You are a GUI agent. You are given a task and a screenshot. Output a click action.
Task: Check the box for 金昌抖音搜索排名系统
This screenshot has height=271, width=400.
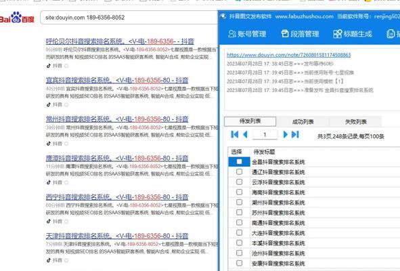point(239,161)
